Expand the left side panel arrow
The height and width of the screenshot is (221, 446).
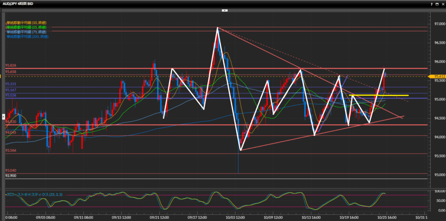[3, 117]
